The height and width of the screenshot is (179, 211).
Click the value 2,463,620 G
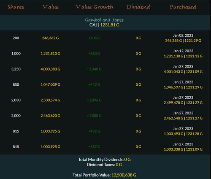pos(51,116)
